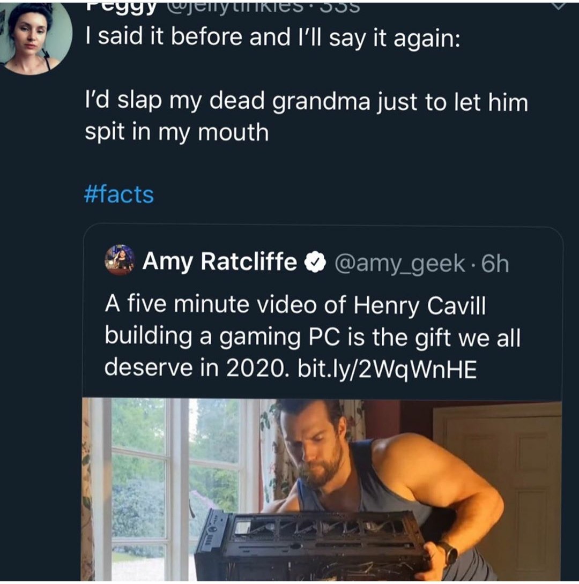This screenshot has height=584, width=579.
Task: Open Peggy's profile picture avatar
Action: [36, 38]
